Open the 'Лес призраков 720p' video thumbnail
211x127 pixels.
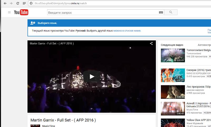pyautogui.click(x=173, y=92)
